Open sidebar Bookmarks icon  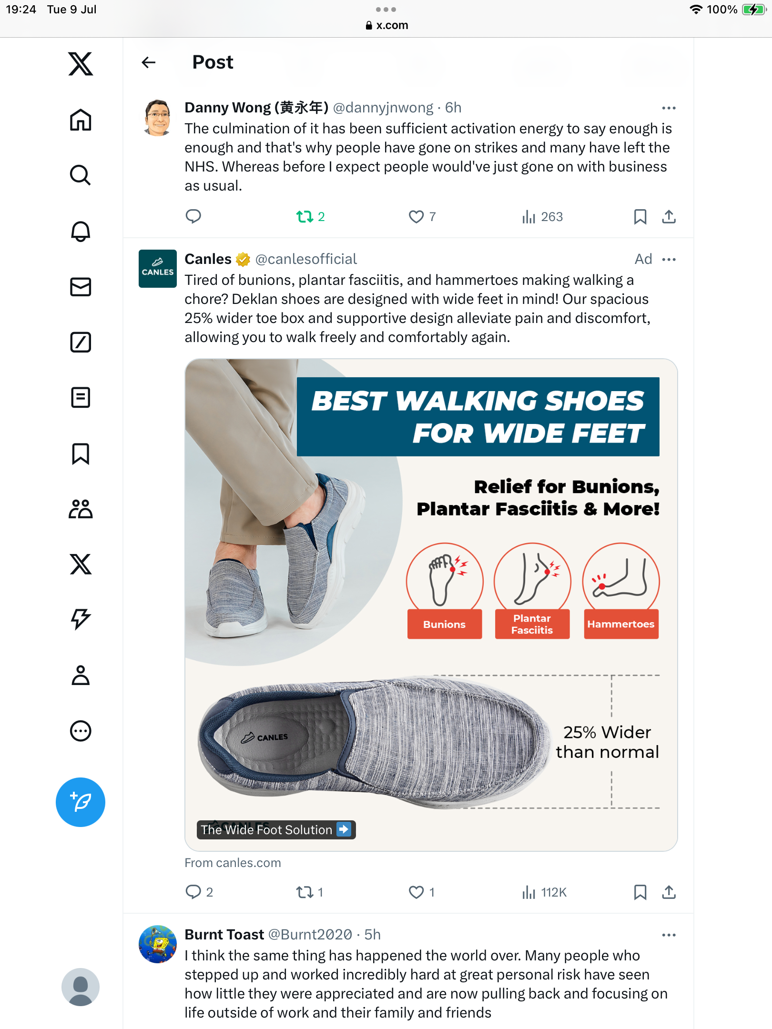(x=81, y=454)
